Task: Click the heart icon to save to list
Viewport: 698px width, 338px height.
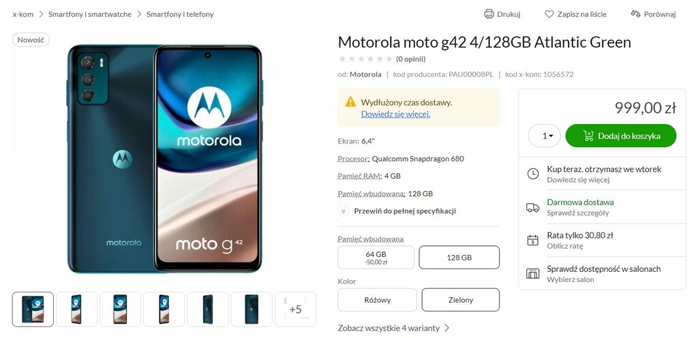Action: tap(549, 14)
